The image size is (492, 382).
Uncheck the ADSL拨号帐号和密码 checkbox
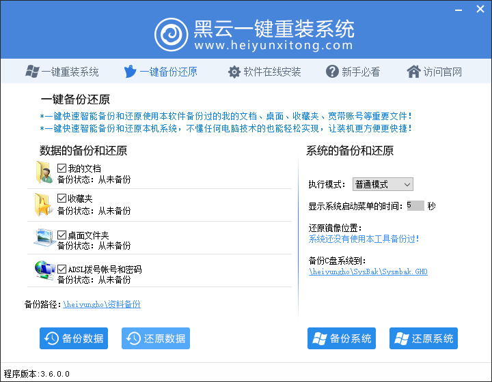point(61,269)
